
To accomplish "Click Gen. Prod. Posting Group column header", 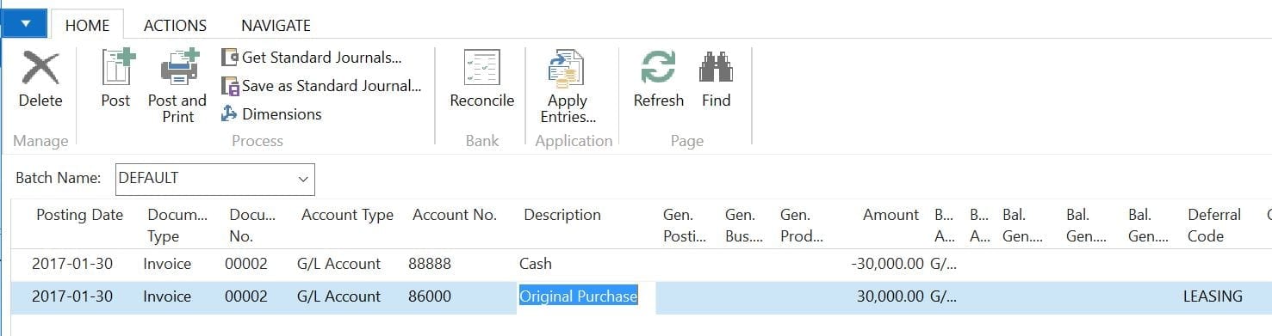I will point(801,225).
